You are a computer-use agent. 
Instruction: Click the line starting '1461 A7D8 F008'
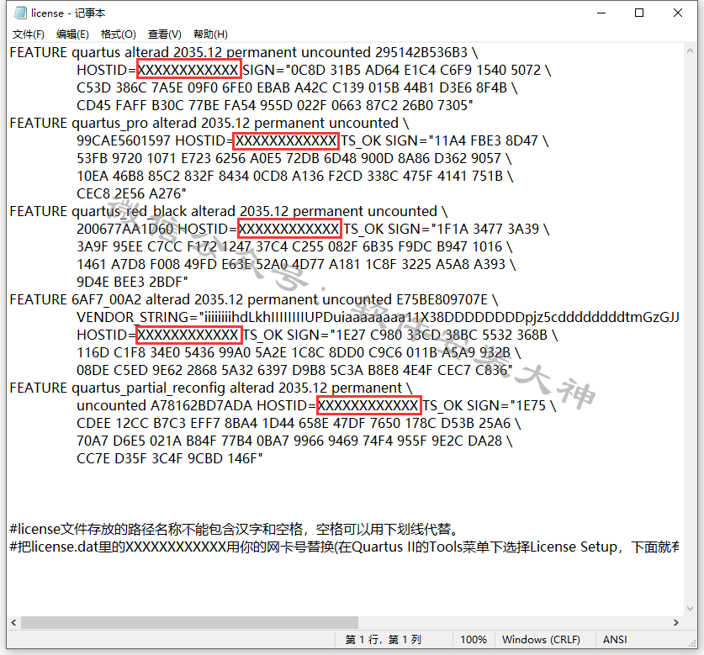click(296, 264)
